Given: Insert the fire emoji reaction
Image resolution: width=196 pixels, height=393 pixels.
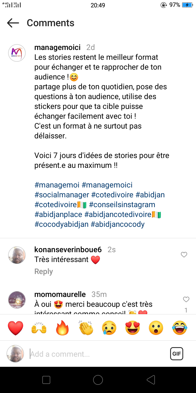Looking at the screenshot, I should (x=63, y=328).
